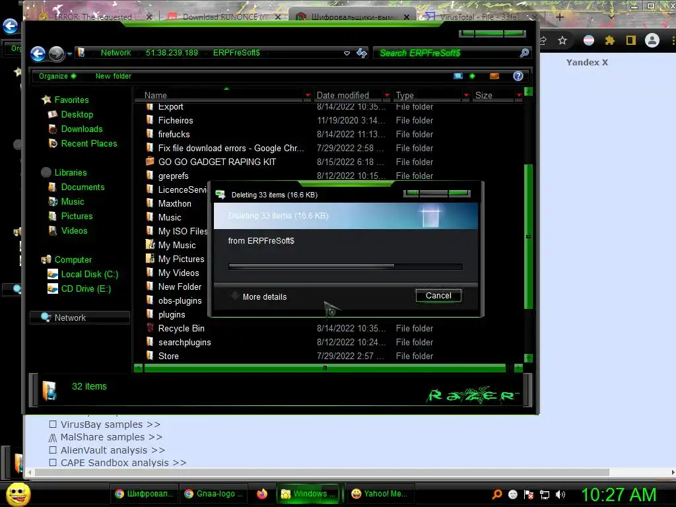Select the firefucks folder
The image size is (676, 507).
click(174, 135)
